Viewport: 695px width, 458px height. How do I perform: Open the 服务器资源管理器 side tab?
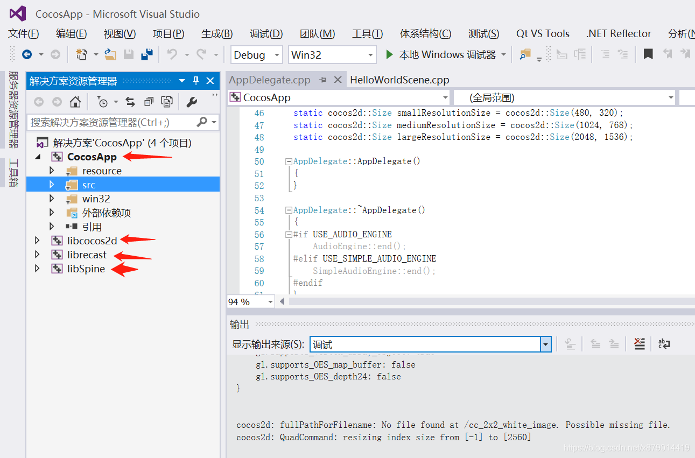coord(14,109)
